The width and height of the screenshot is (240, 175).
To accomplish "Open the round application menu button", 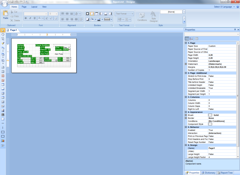I will [5, 3].
